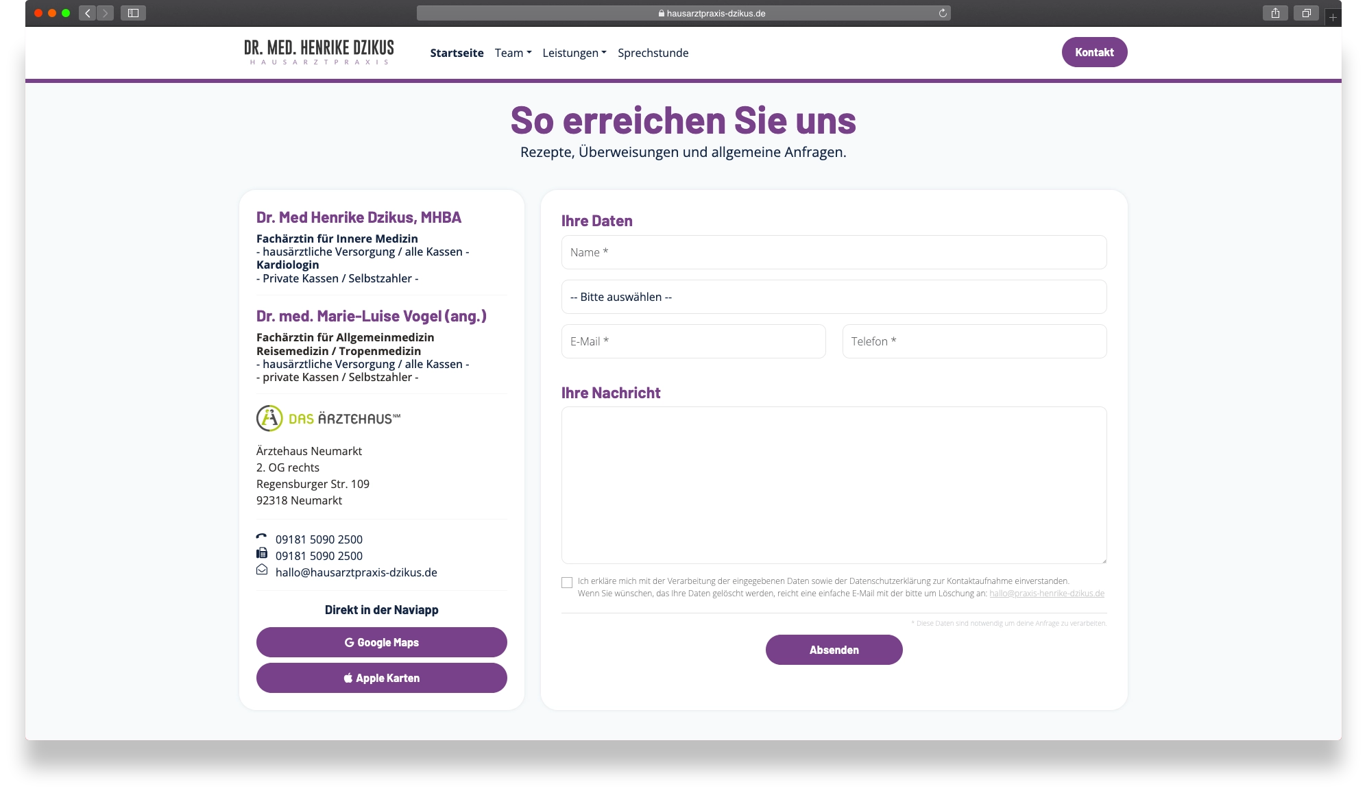This screenshot has width=1367, height=793.
Task: Expand the Leistungen dropdown menu
Action: [x=574, y=53]
